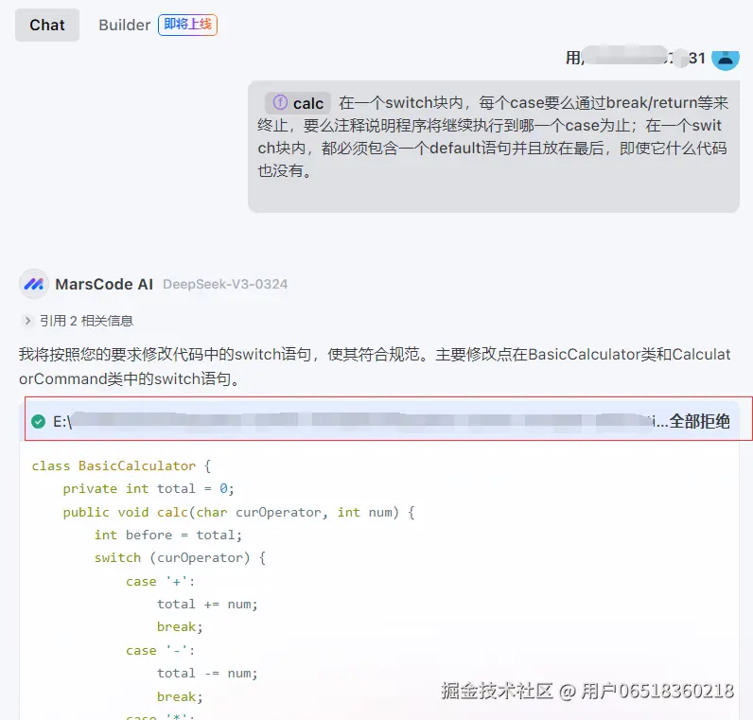Viewport: 753px width, 720px height.
Task: Click the 即将上线 badge beside Builder
Action: 187,25
